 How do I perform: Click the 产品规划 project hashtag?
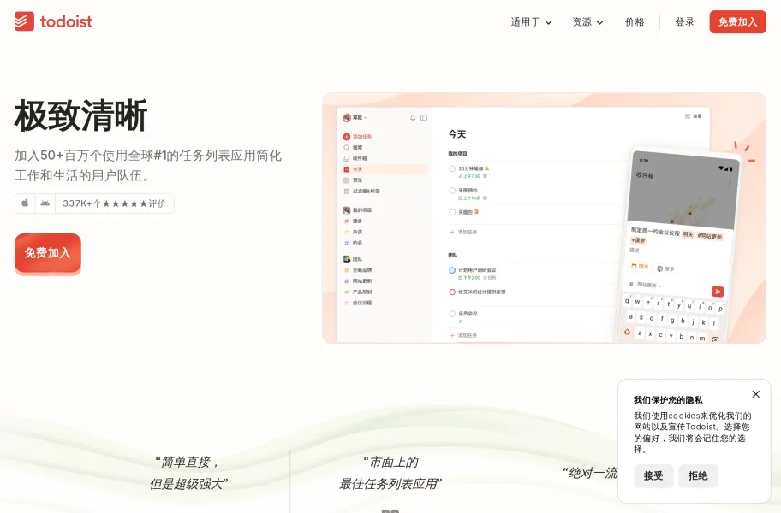tap(346, 292)
